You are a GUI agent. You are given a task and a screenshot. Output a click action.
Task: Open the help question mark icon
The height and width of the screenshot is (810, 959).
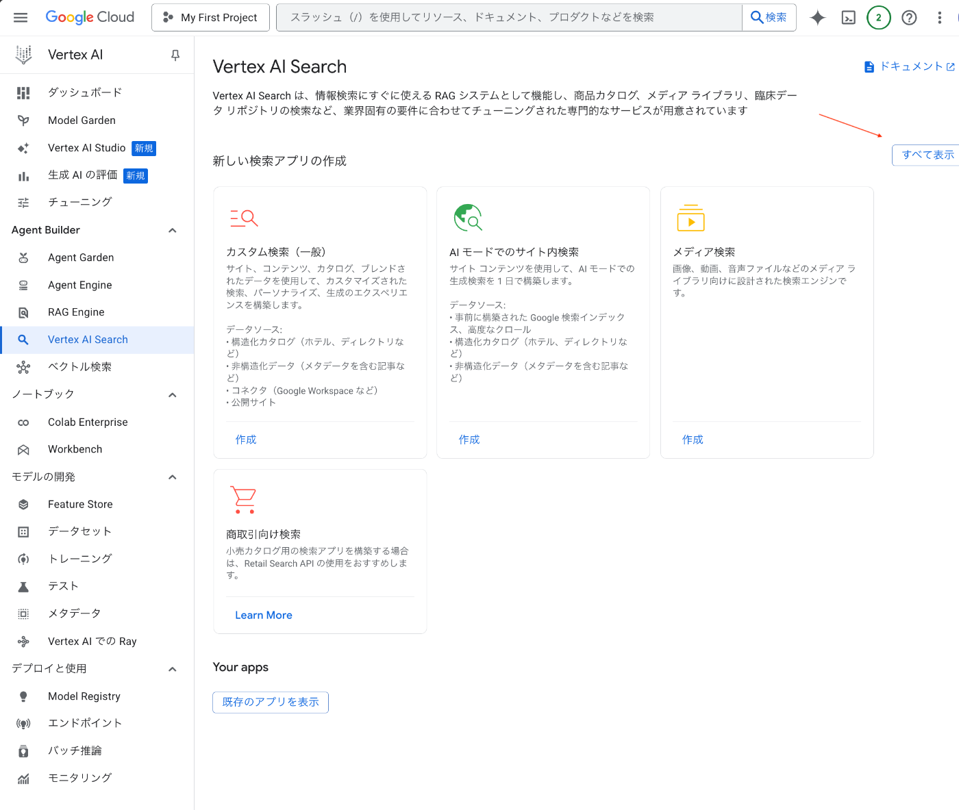[x=909, y=18]
